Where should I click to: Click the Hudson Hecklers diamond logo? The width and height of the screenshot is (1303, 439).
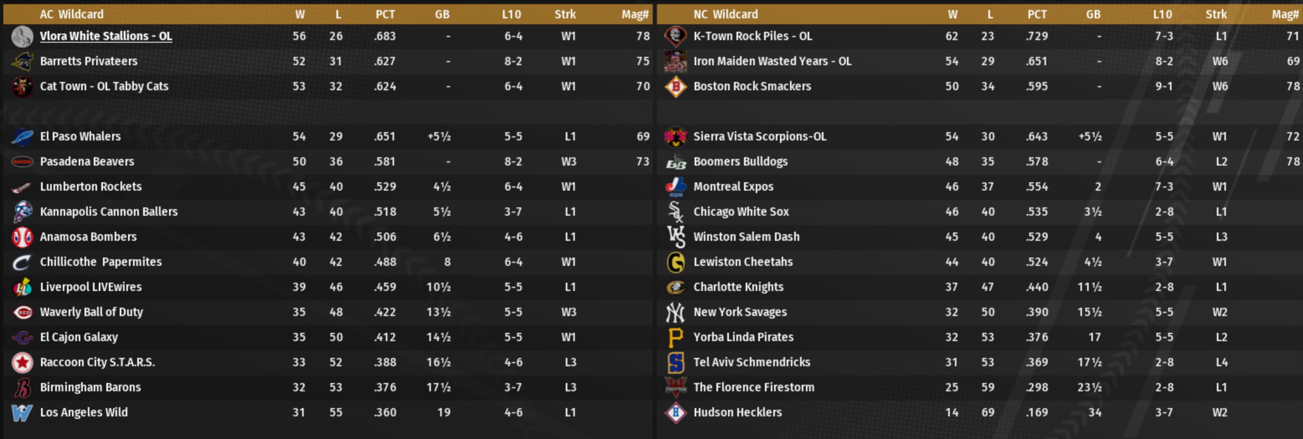pyautogui.click(x=675, y=413)
